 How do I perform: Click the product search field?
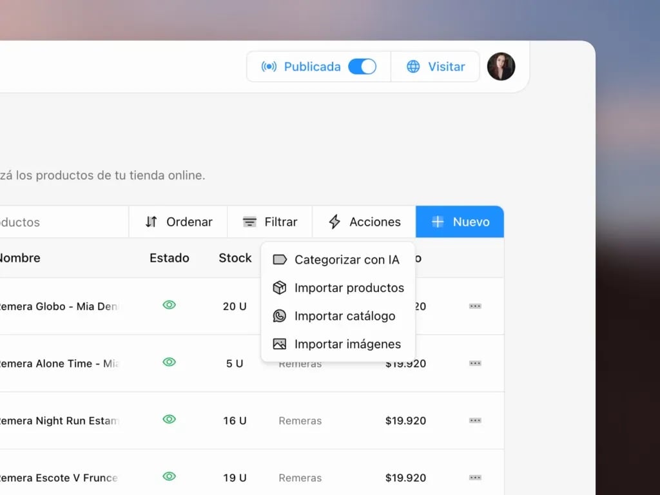click(x=63, y=222)
